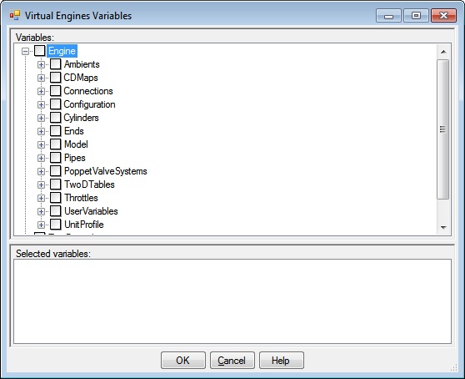Select the Cylinders label
This screenshot has width=465, height=379.
82,118
